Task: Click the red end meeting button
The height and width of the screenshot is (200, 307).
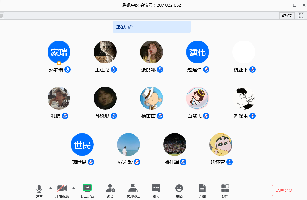Action: pos(284,190)
